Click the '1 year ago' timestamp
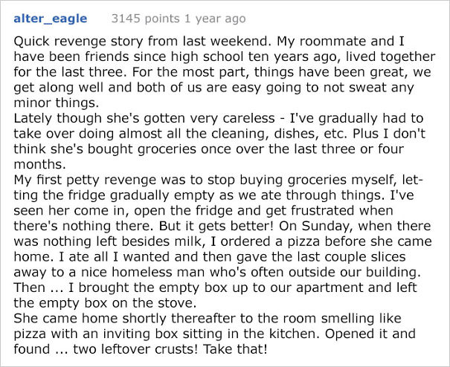The width and height of the screenshot is (450, 367). [x=215, y=19]
